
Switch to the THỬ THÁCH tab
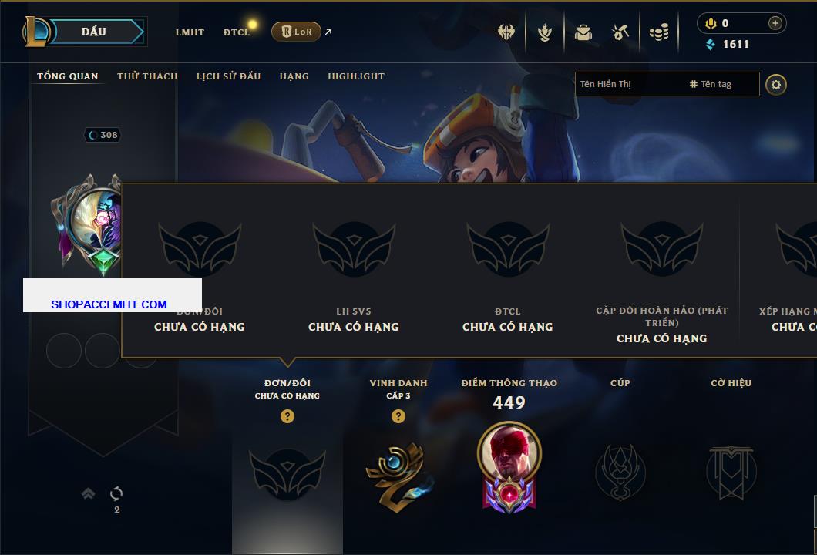tap(147, 76)
